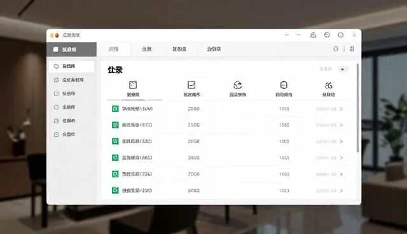The width and height of the screenshot is (407, 234).
Task: Select the first top tab, the highlighted one
Action: pyautogui.click(x=114, y=49)
